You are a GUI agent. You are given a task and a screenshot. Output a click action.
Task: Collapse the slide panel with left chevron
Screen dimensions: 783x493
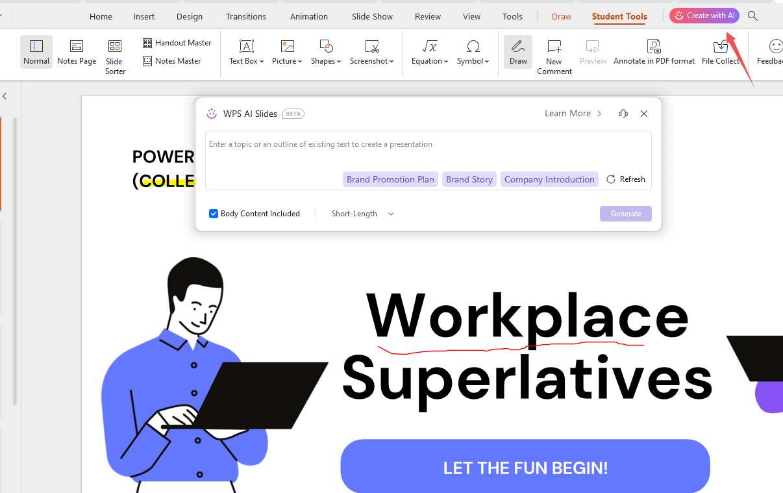[5, 96]
